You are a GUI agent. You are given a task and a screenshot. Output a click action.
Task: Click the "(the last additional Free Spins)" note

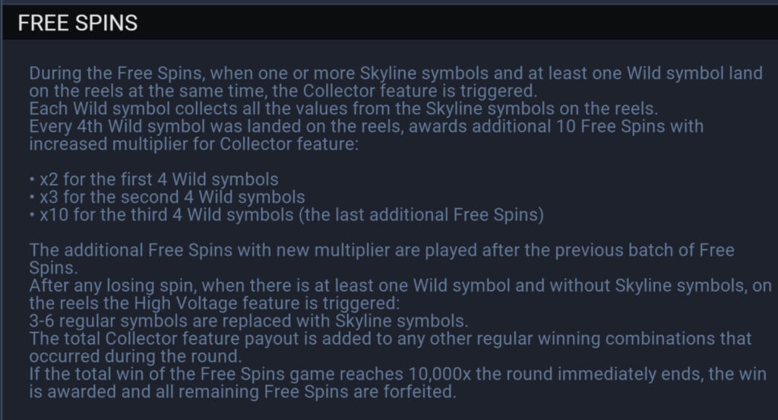coord(422,215)
